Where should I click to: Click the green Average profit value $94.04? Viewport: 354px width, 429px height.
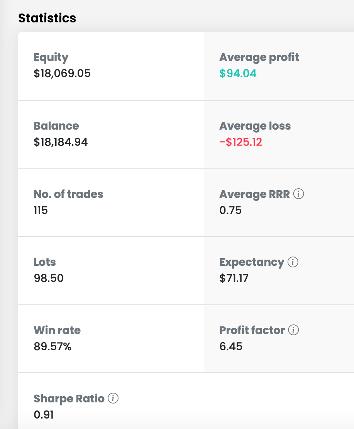tap(238, 73)
